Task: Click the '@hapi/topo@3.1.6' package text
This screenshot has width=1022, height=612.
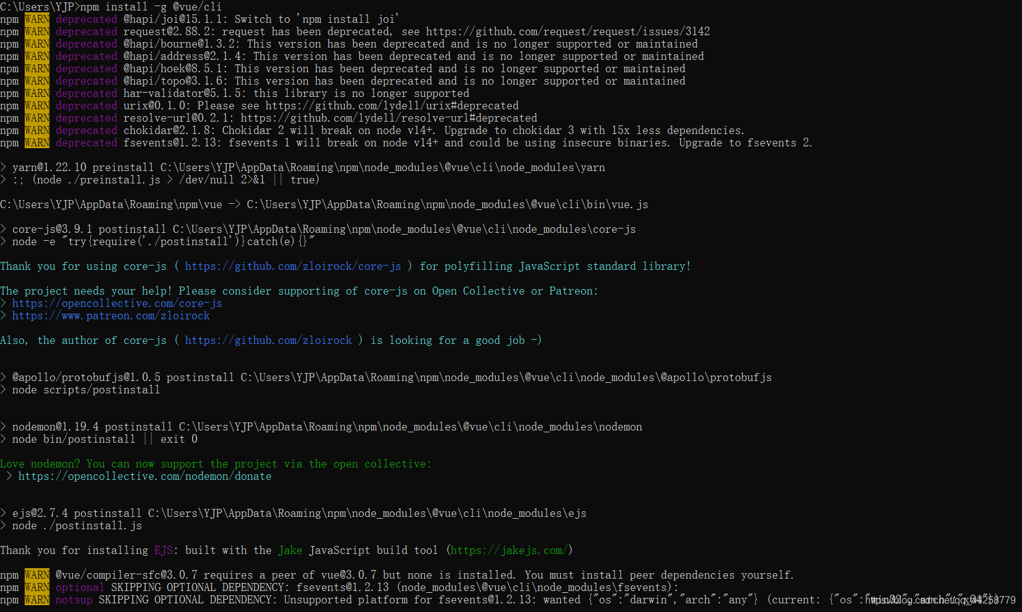Action: point(176,81)
